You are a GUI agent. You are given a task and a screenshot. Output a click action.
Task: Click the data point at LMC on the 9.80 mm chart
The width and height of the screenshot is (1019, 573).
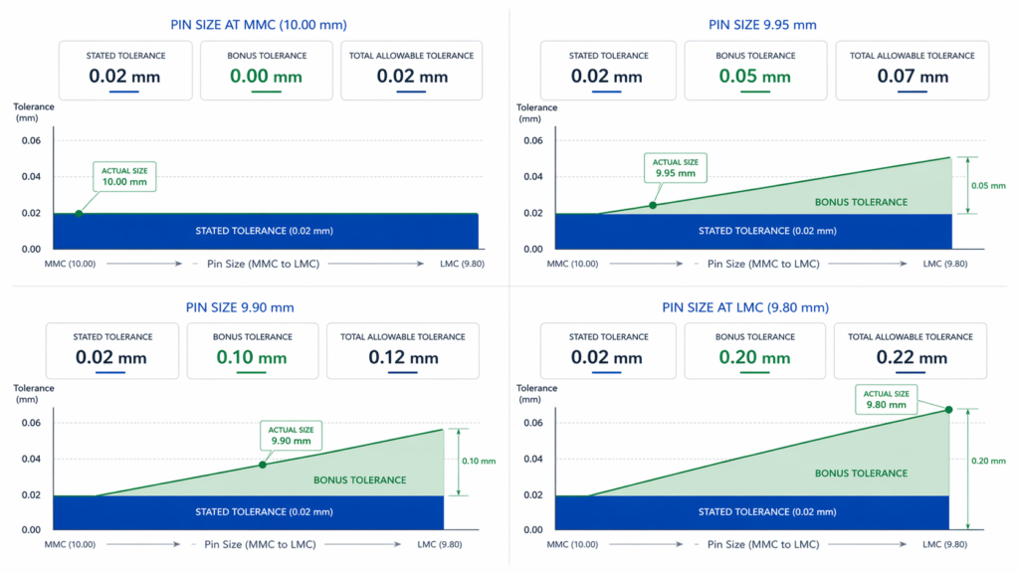(948, 409)
